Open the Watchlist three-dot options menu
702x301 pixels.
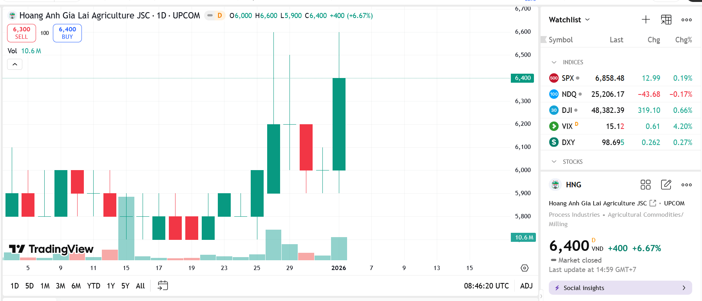686,19
